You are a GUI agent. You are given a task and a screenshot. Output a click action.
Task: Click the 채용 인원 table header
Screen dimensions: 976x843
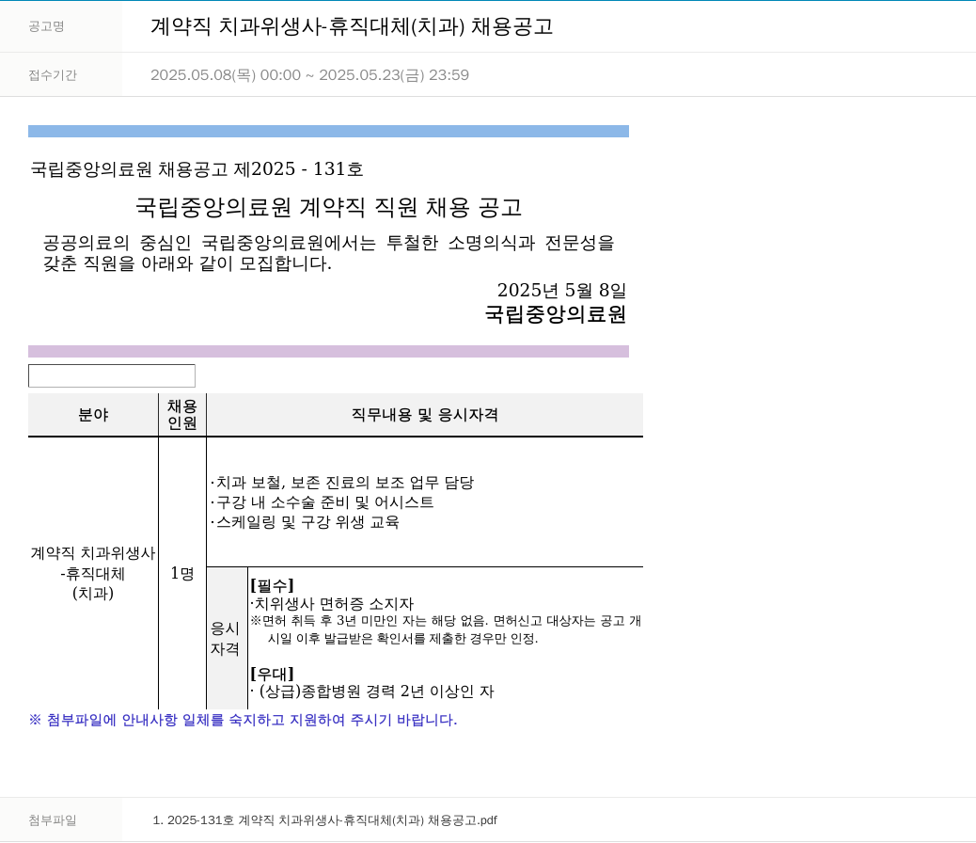click(x=182, y=415)
